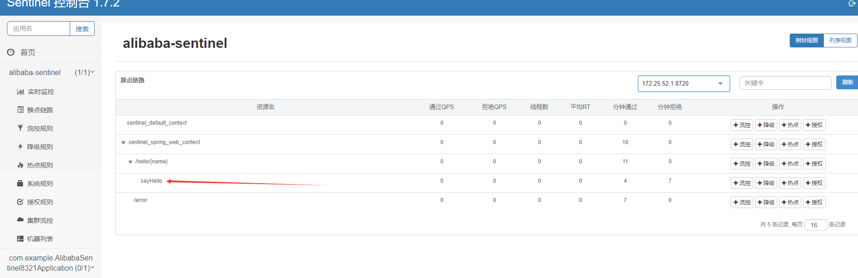Viewport: 858px width, 278px height.
Task: Add 授权 rule for /hello/{name}
Action: tap(814, 164)
